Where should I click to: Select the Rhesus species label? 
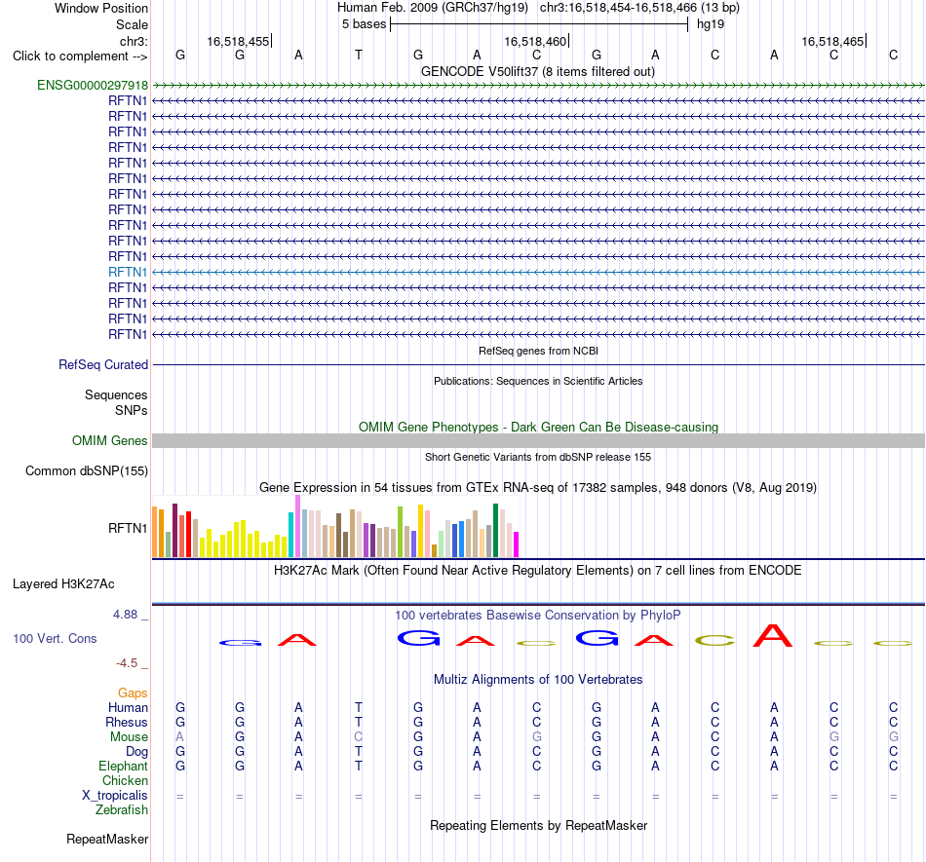pyautogui.click(x=127, y=722)
